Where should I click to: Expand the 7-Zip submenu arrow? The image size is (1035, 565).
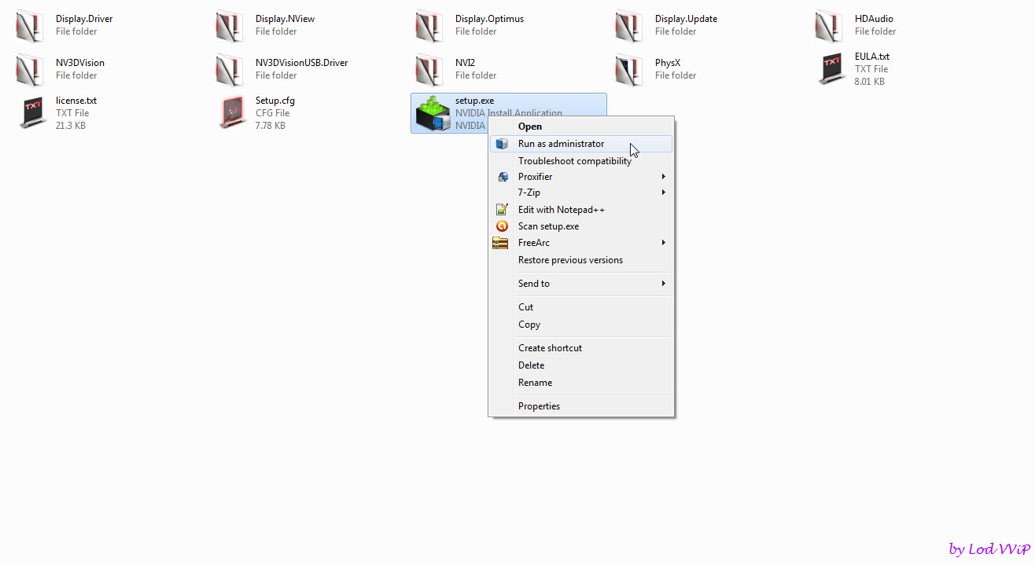pyautogui.click(x=664, y=193)
